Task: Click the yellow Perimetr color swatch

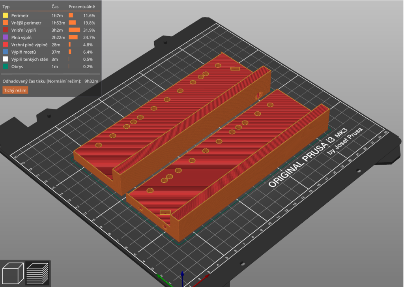Action: click(x=6, y=15)
